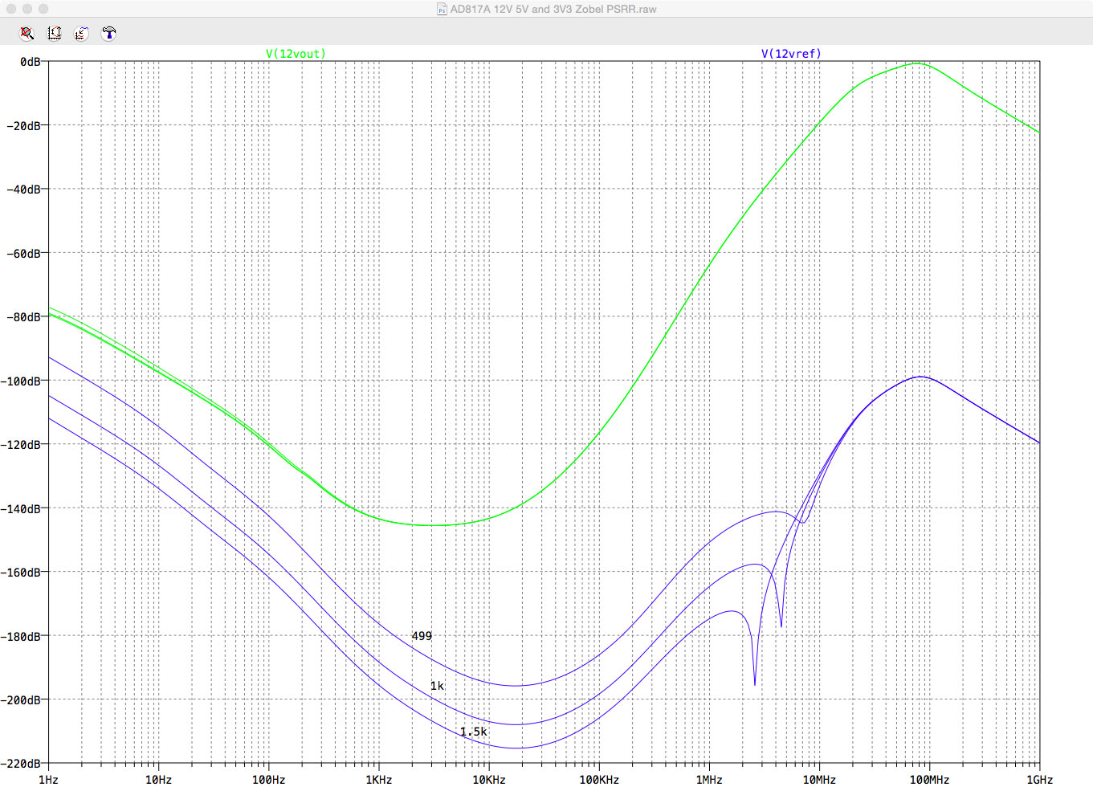The height and width of the screenshot is (787, 1093).
Task: Click the -40dB vertical axis label
Action: (x=24, y=190)
